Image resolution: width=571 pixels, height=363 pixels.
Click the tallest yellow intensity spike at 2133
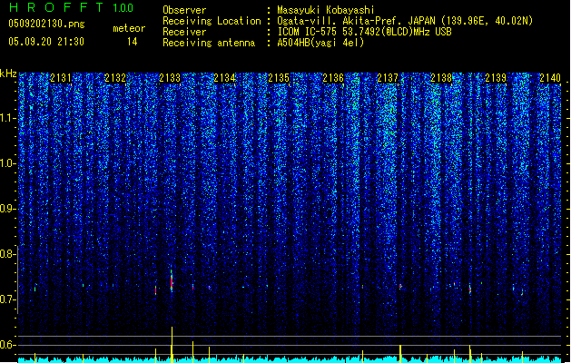[172, 345]
